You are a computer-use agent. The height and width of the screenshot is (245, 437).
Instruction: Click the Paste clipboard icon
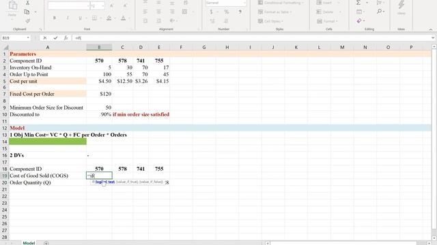click(x=12, y=5)
